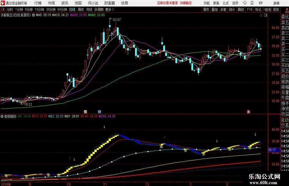Screen dimensions: 289x186
Task: Switch to the 月线 monthly tab
Action: click(x=89, y=9)
